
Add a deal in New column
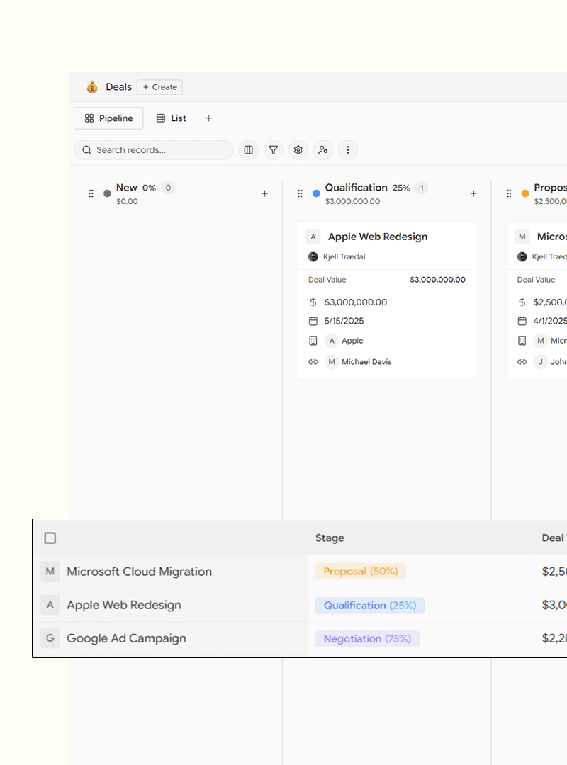click(264, 193)
